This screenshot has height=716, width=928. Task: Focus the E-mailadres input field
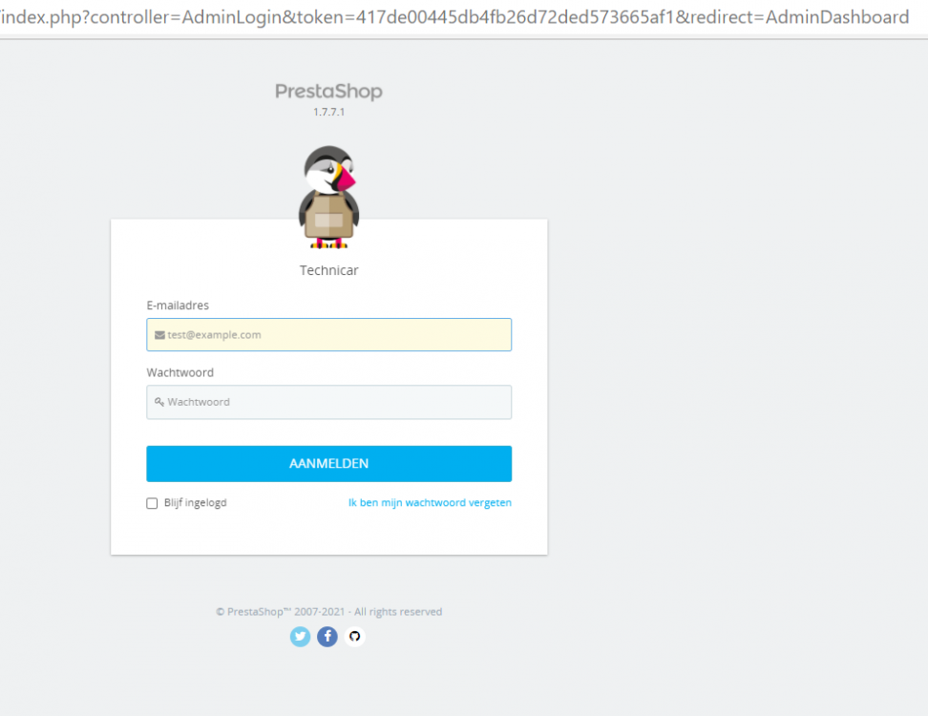click(329, 335)
